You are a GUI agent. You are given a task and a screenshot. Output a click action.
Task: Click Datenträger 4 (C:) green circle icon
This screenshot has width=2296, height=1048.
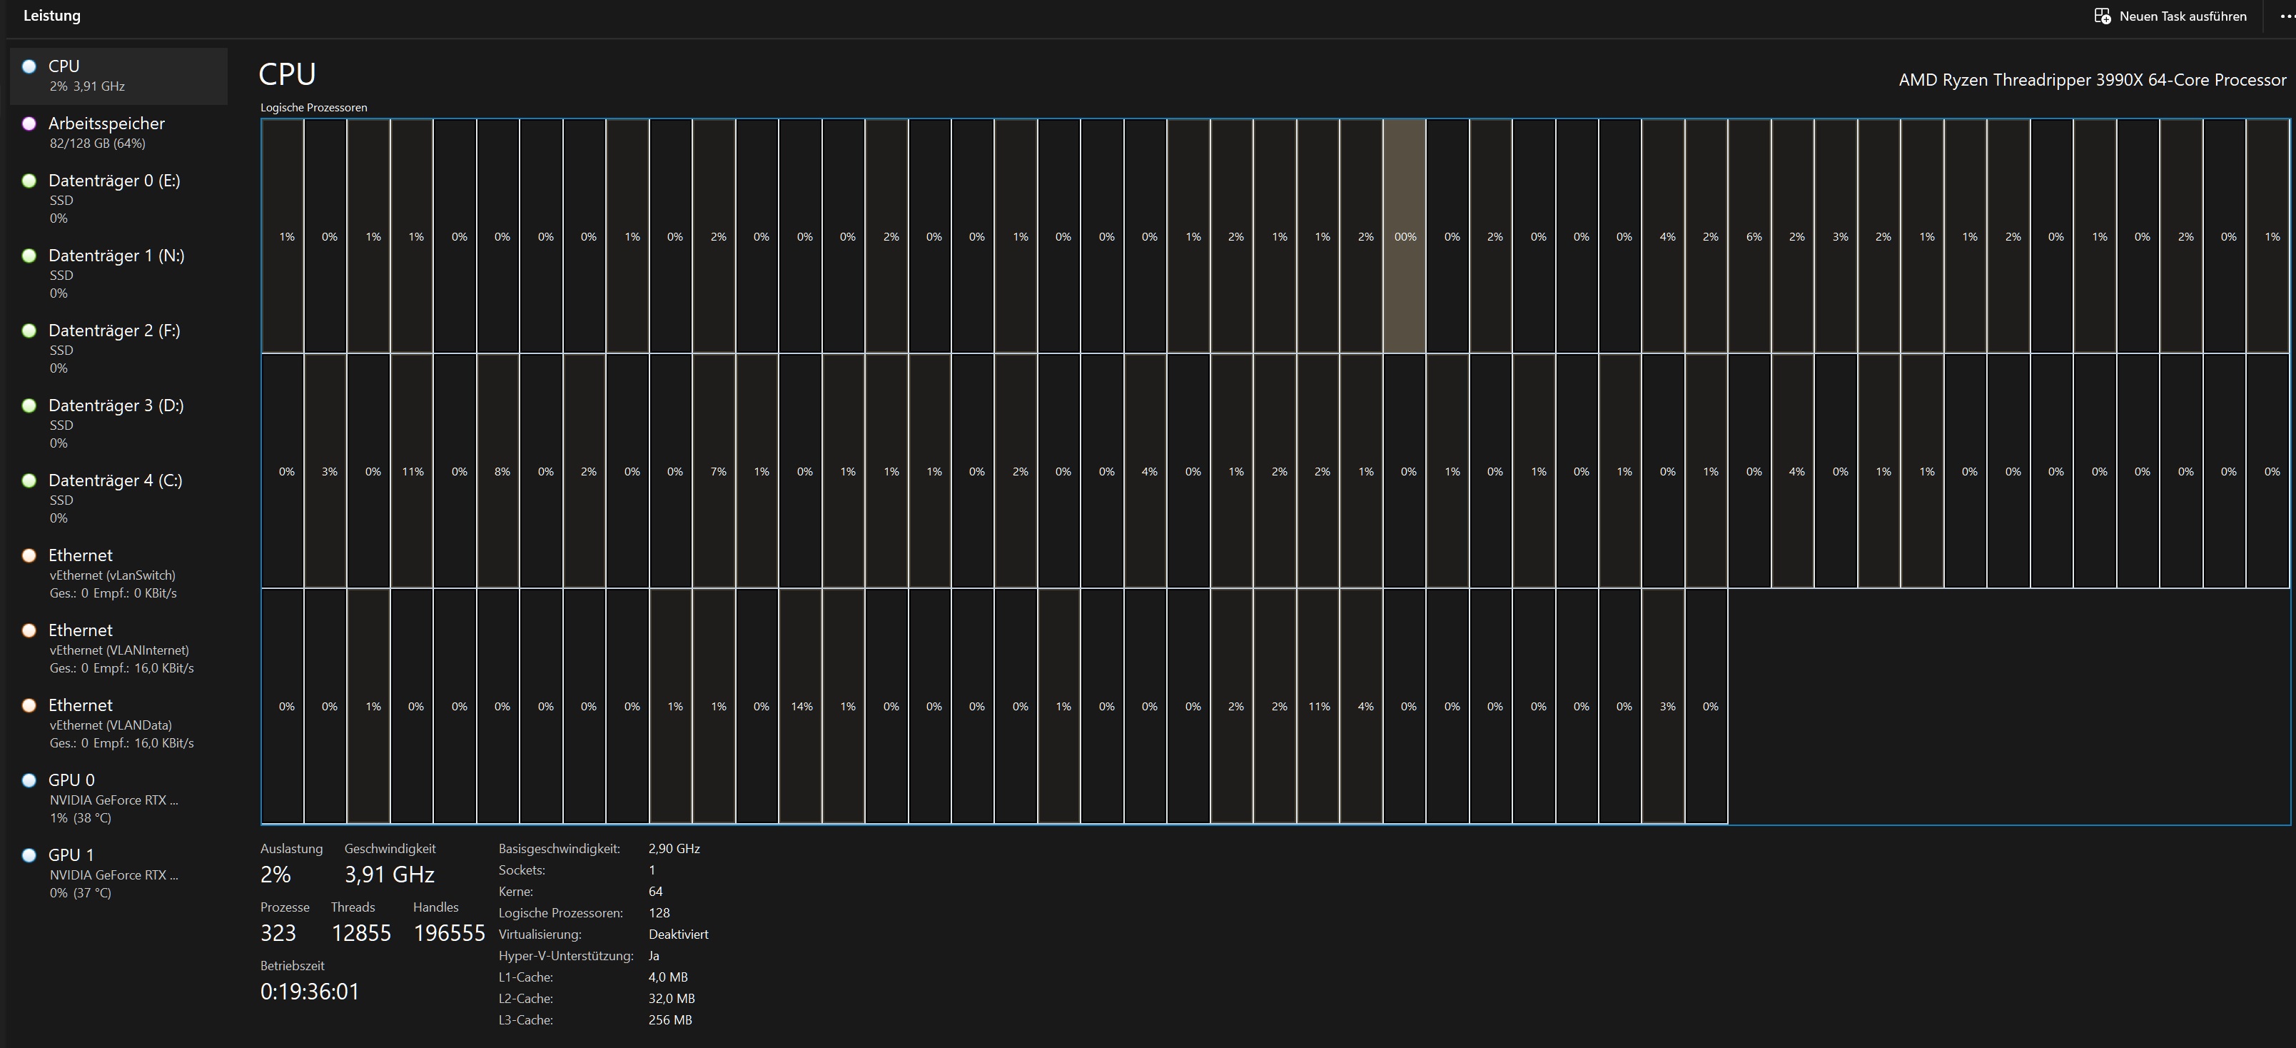tap(29, 480)
